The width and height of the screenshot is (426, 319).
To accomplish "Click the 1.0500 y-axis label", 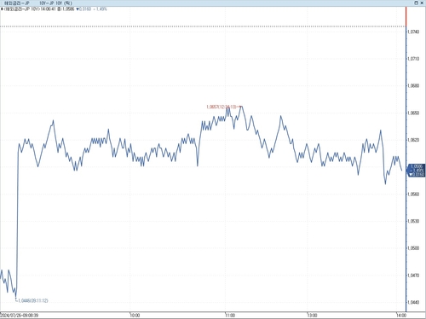I will 413,248.
